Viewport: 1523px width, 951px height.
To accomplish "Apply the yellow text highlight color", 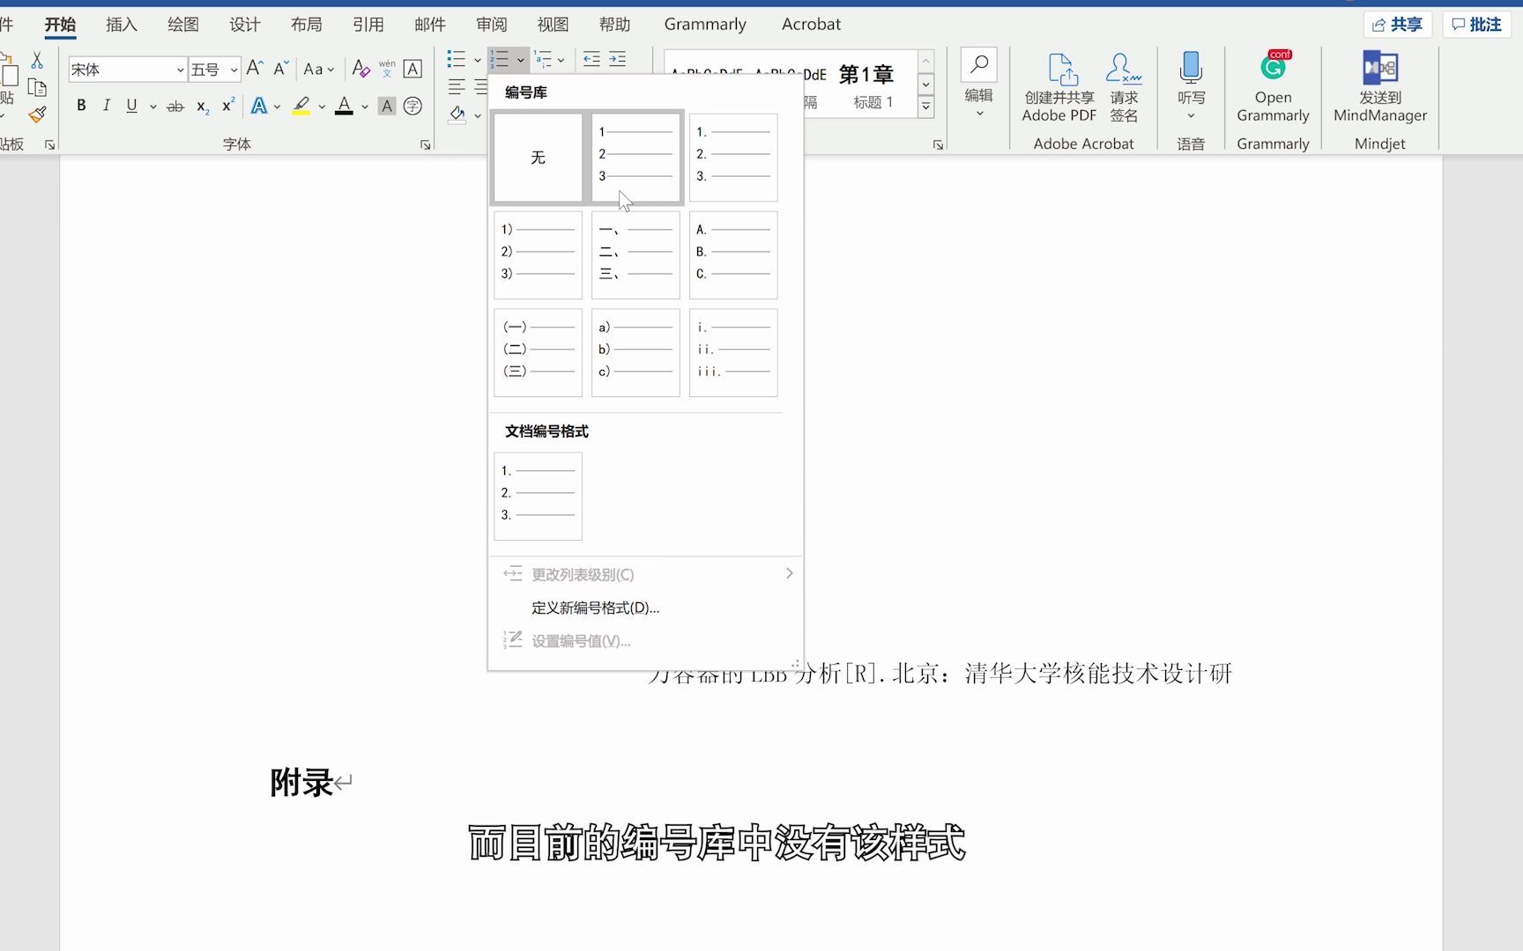I will click(x=301, y=107).
